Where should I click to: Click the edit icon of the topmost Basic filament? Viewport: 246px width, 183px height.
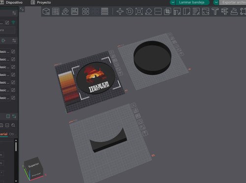[13, 52]
